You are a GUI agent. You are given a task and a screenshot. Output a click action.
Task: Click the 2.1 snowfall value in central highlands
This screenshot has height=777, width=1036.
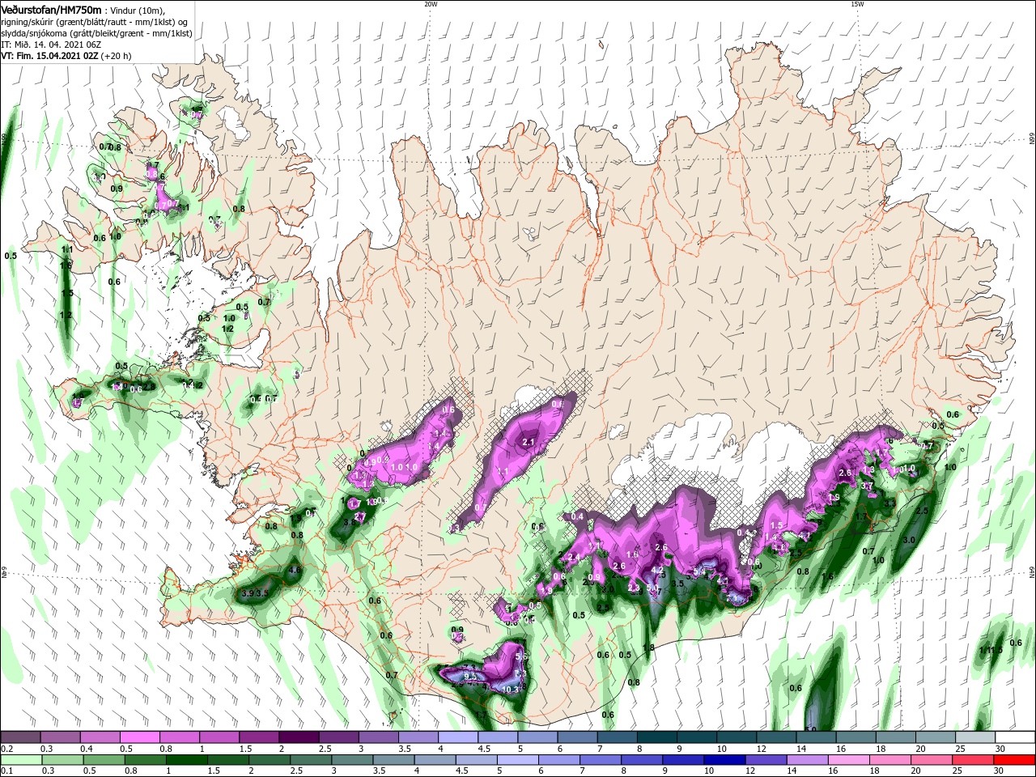[x=529, y=442]
